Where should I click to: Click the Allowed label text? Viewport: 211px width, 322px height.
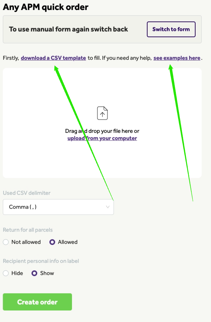click(x=68, y=242)
